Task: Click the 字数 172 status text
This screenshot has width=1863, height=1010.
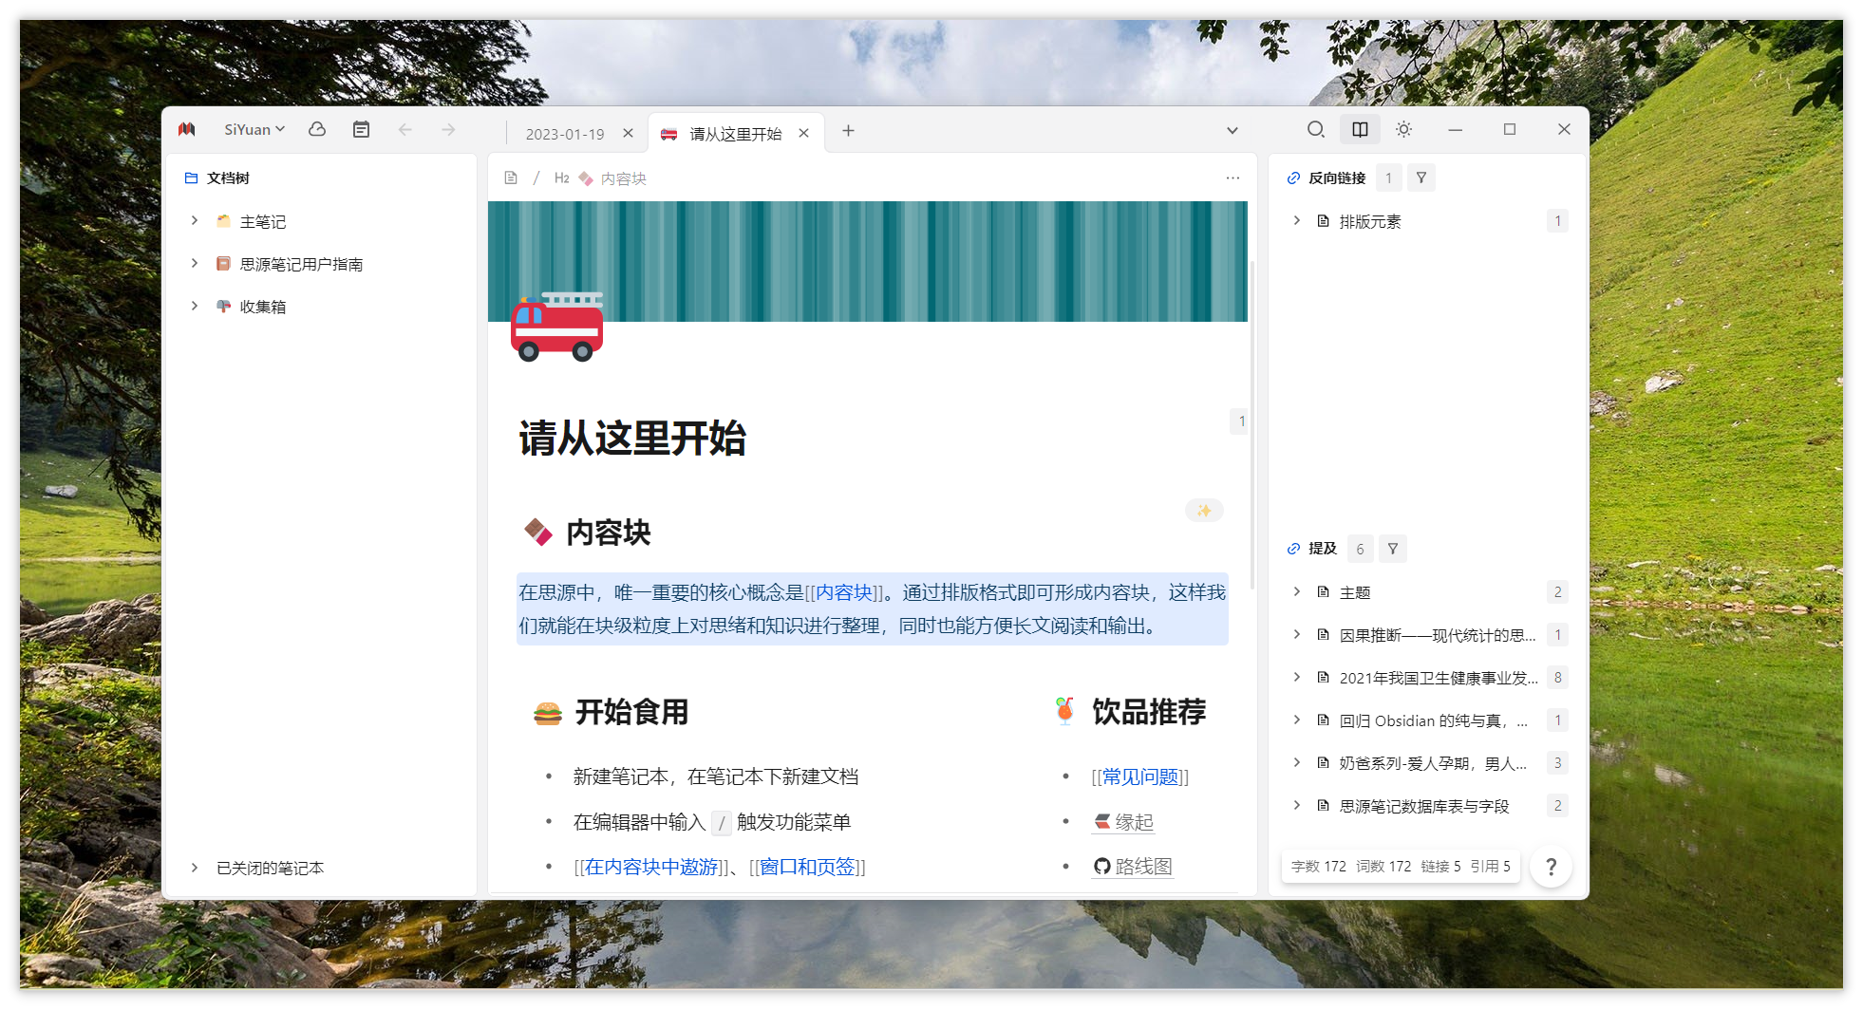Action: pyautogui.click(x=1319, y=867)
